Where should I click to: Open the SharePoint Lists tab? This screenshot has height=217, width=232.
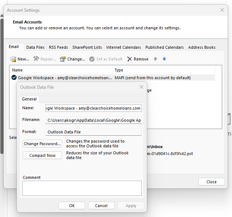87,47
